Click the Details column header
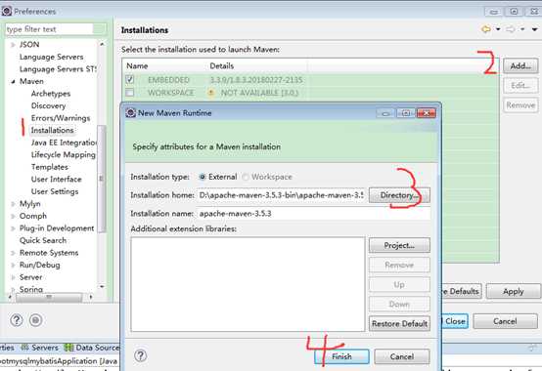Image resolution: width=542 pixels, height=371 pixels. coord(222,65)
